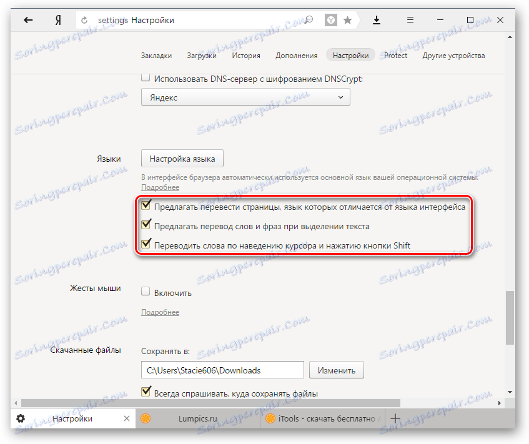The height and width of the screenshot is (444, 529).
Task: Click the download path input field
Action: [x=222, y=370]
